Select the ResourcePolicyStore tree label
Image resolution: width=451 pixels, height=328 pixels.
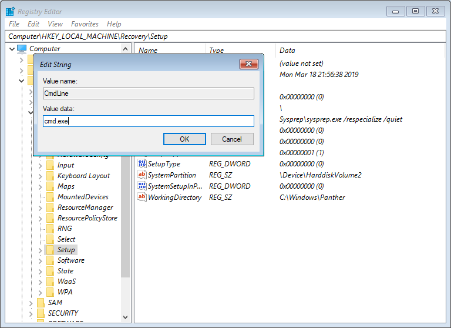87,218
